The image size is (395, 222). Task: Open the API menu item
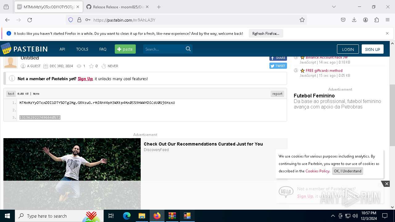click(x=62, y=49)
